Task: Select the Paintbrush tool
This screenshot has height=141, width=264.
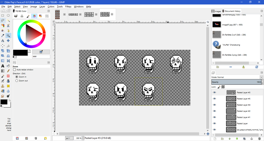Action: [x=3, y=76]
